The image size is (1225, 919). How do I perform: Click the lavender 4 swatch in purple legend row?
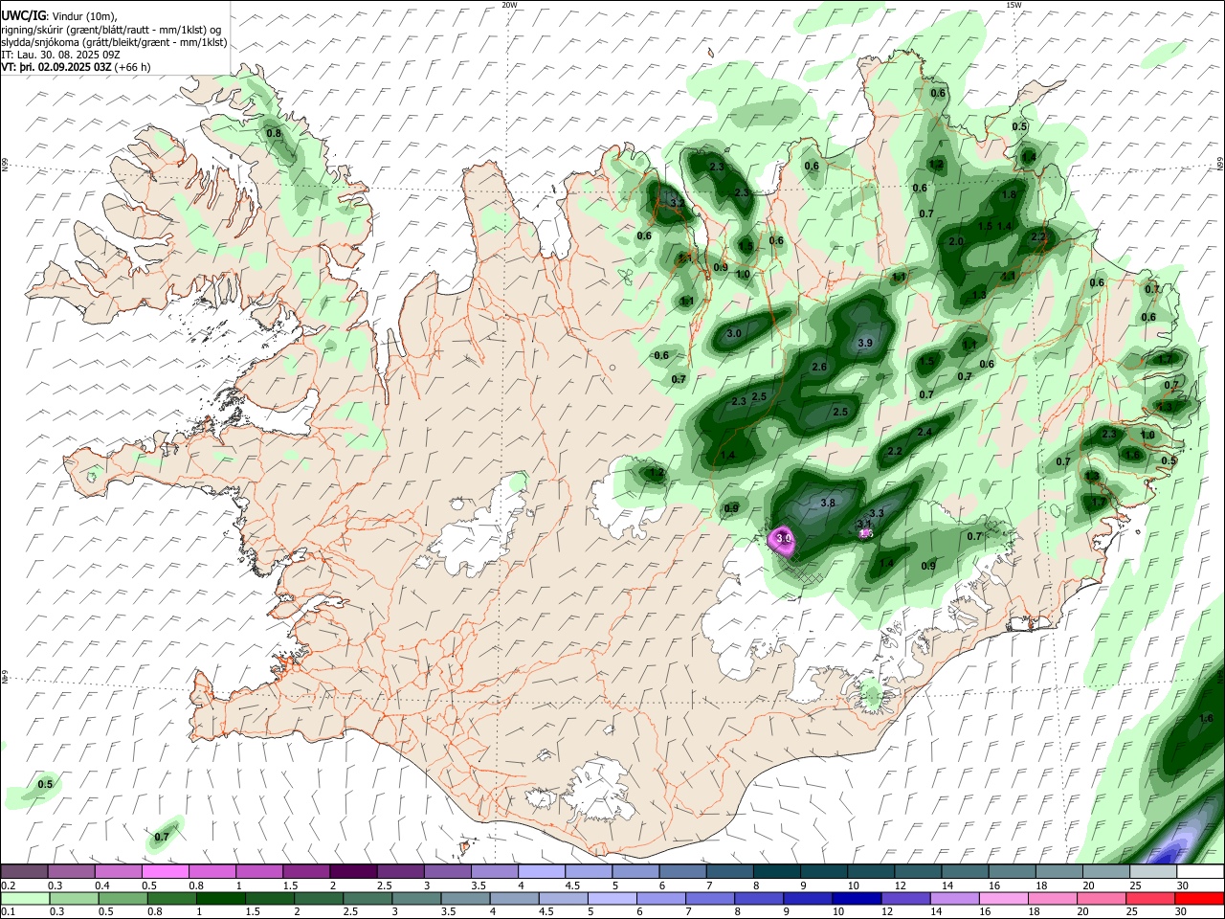[x=541, y=871]
